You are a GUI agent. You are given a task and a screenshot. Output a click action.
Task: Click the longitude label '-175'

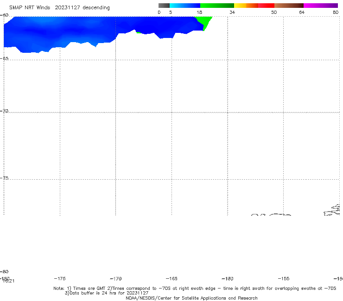tap(60, 279)
